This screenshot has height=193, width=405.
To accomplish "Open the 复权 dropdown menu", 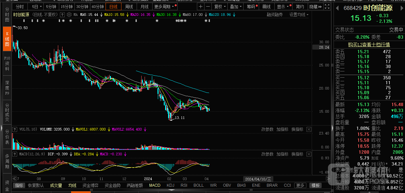I will click(220, 7).
